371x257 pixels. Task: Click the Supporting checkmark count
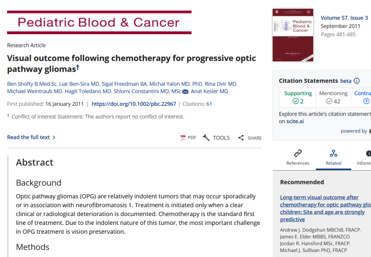(298, 101)
